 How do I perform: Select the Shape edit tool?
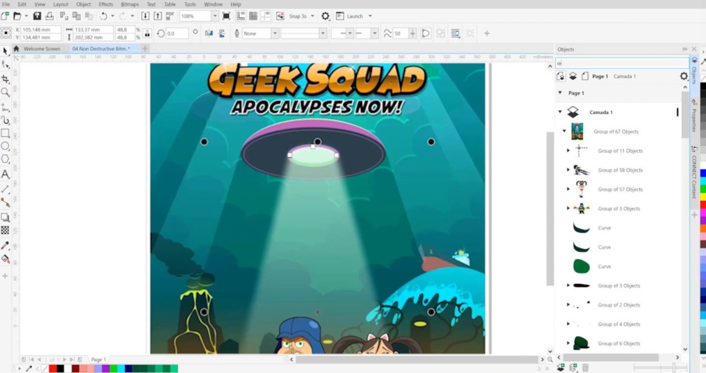(5, 64)
